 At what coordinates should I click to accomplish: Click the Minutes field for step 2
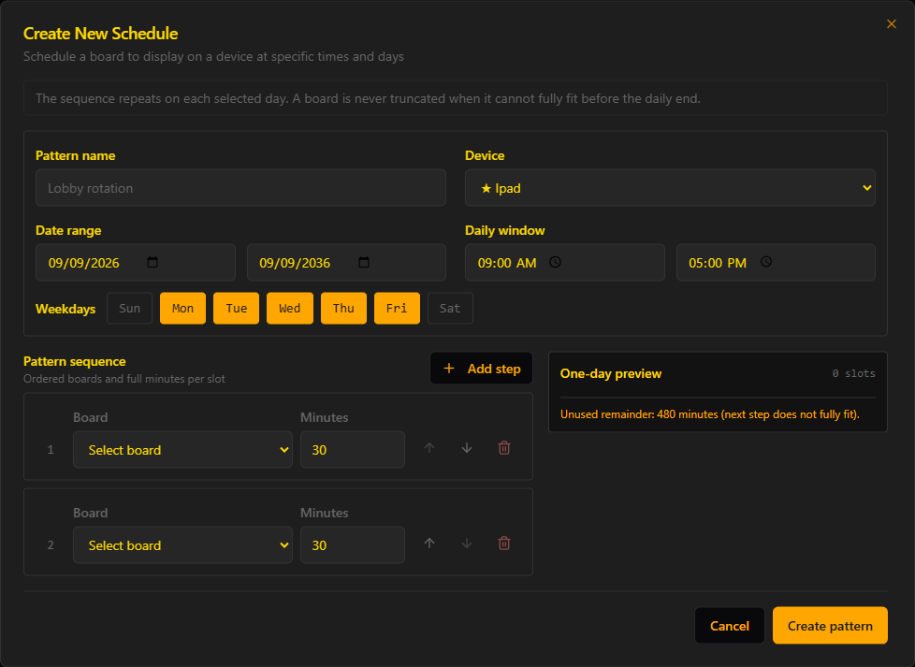tap(353, 545)
